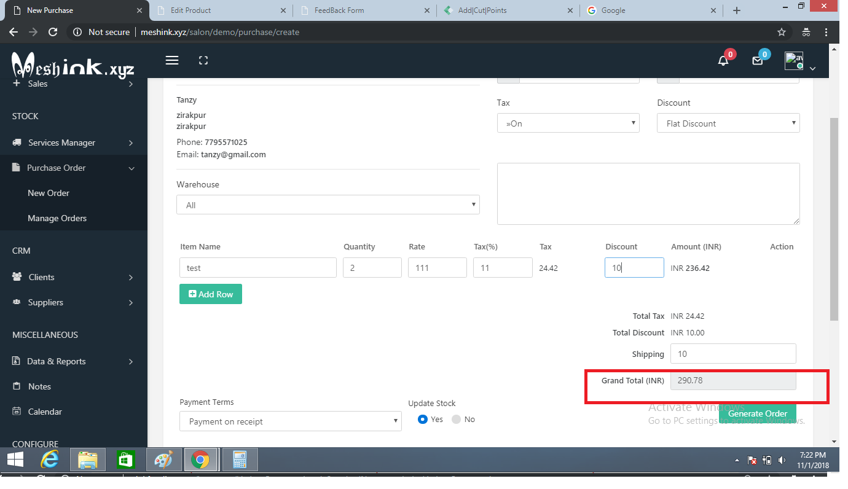The image size is (848, 489).
Task: Click the large notes textarea
Action: 648,194
